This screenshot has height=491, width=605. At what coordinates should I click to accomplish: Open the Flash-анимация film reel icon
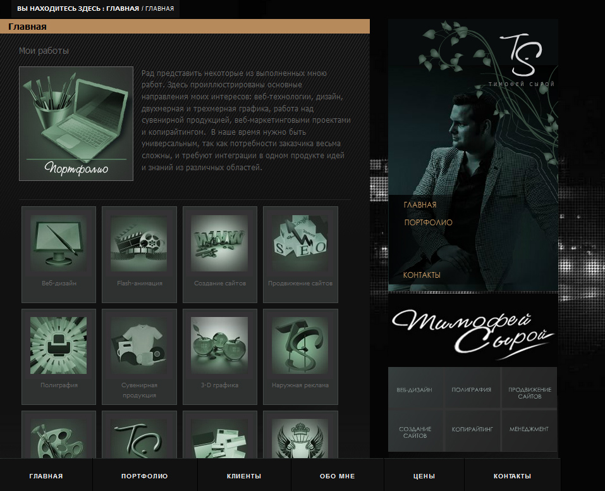pos(139,243)
